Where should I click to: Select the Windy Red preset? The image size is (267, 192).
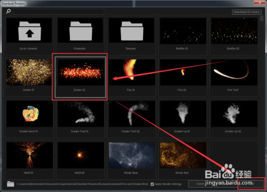(183, 159)
